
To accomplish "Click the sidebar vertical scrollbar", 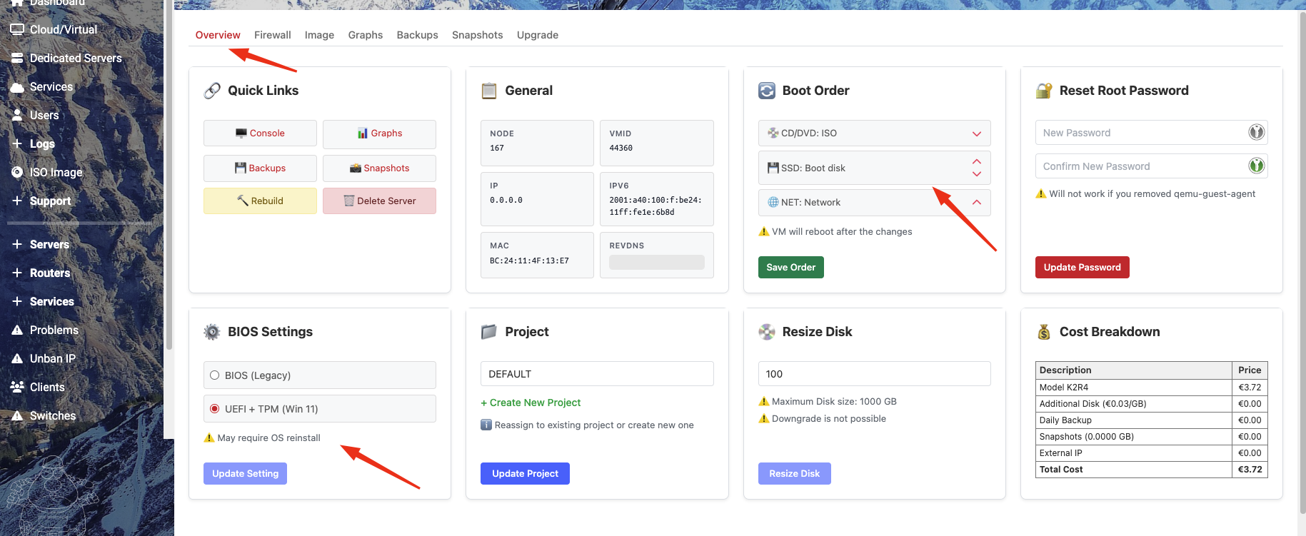I will point(169,178).
